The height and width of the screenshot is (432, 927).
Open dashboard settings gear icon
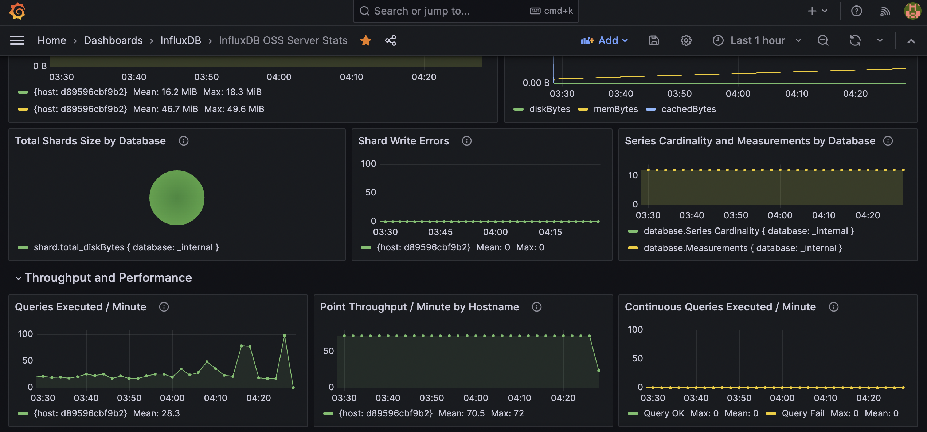pos(686,40)
